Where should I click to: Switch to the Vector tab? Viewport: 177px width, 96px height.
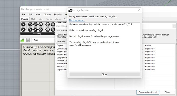click(x=50, y=19)
